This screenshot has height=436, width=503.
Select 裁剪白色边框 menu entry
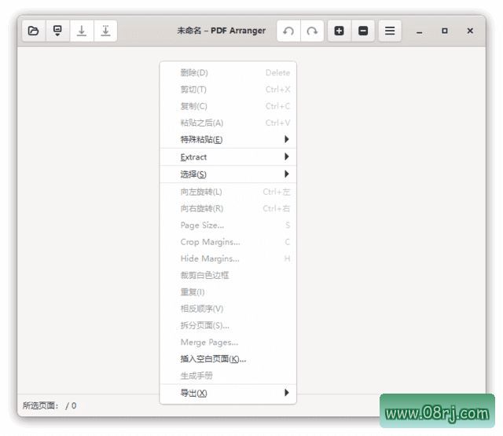(228, 276)
